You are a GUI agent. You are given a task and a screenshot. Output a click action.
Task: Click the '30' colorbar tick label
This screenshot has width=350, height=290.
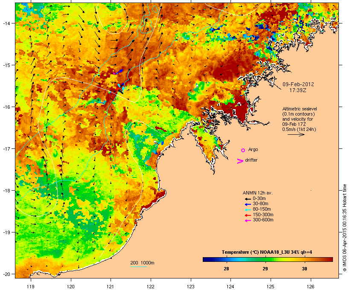coord(304,269)
